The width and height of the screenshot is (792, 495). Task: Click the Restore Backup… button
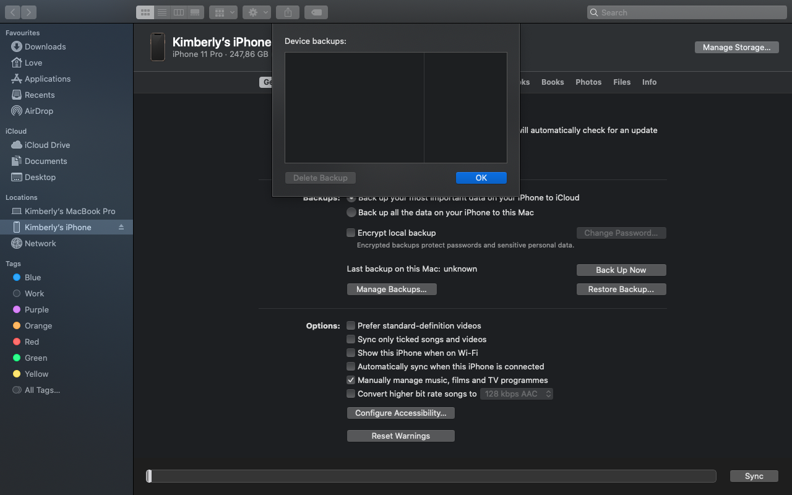[621, 289]
